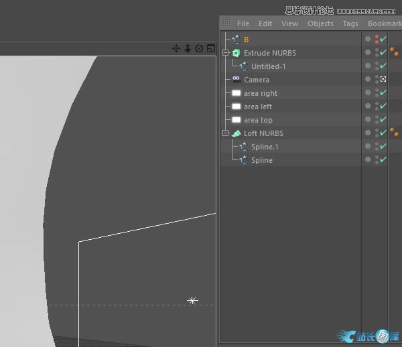Click the Spline.1 object icon
This screenshot has width=402, height=347.
click(243, 147)
